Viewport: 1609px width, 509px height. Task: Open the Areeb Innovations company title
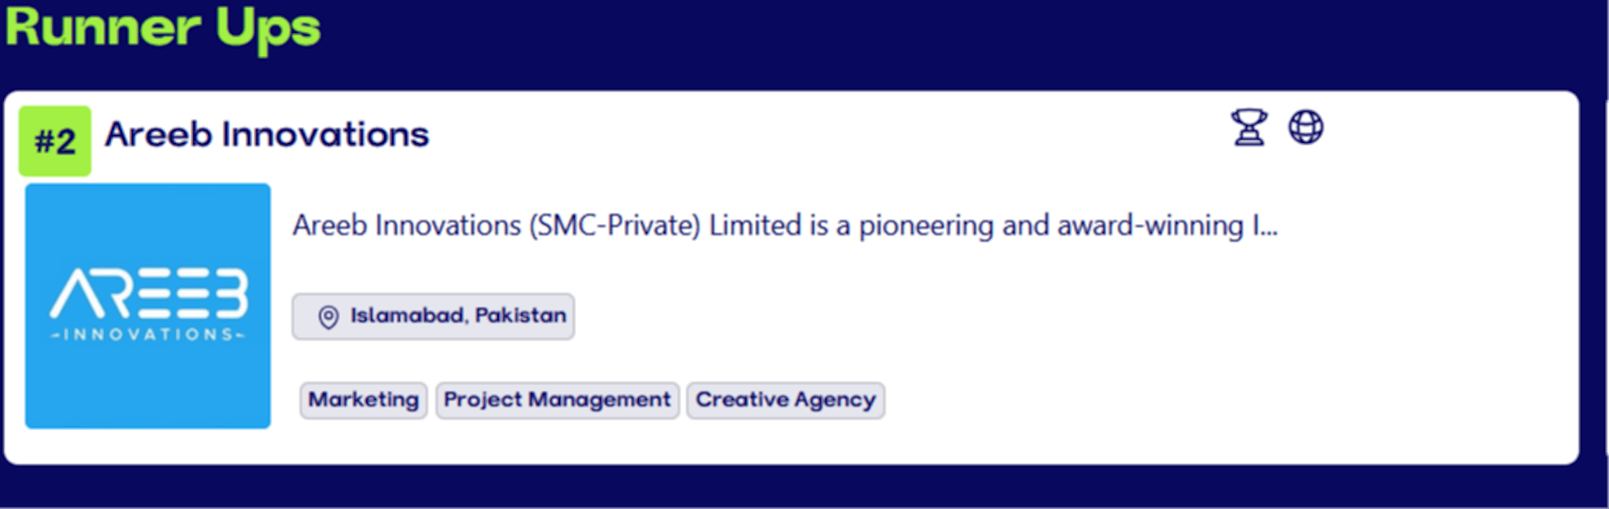267,134
